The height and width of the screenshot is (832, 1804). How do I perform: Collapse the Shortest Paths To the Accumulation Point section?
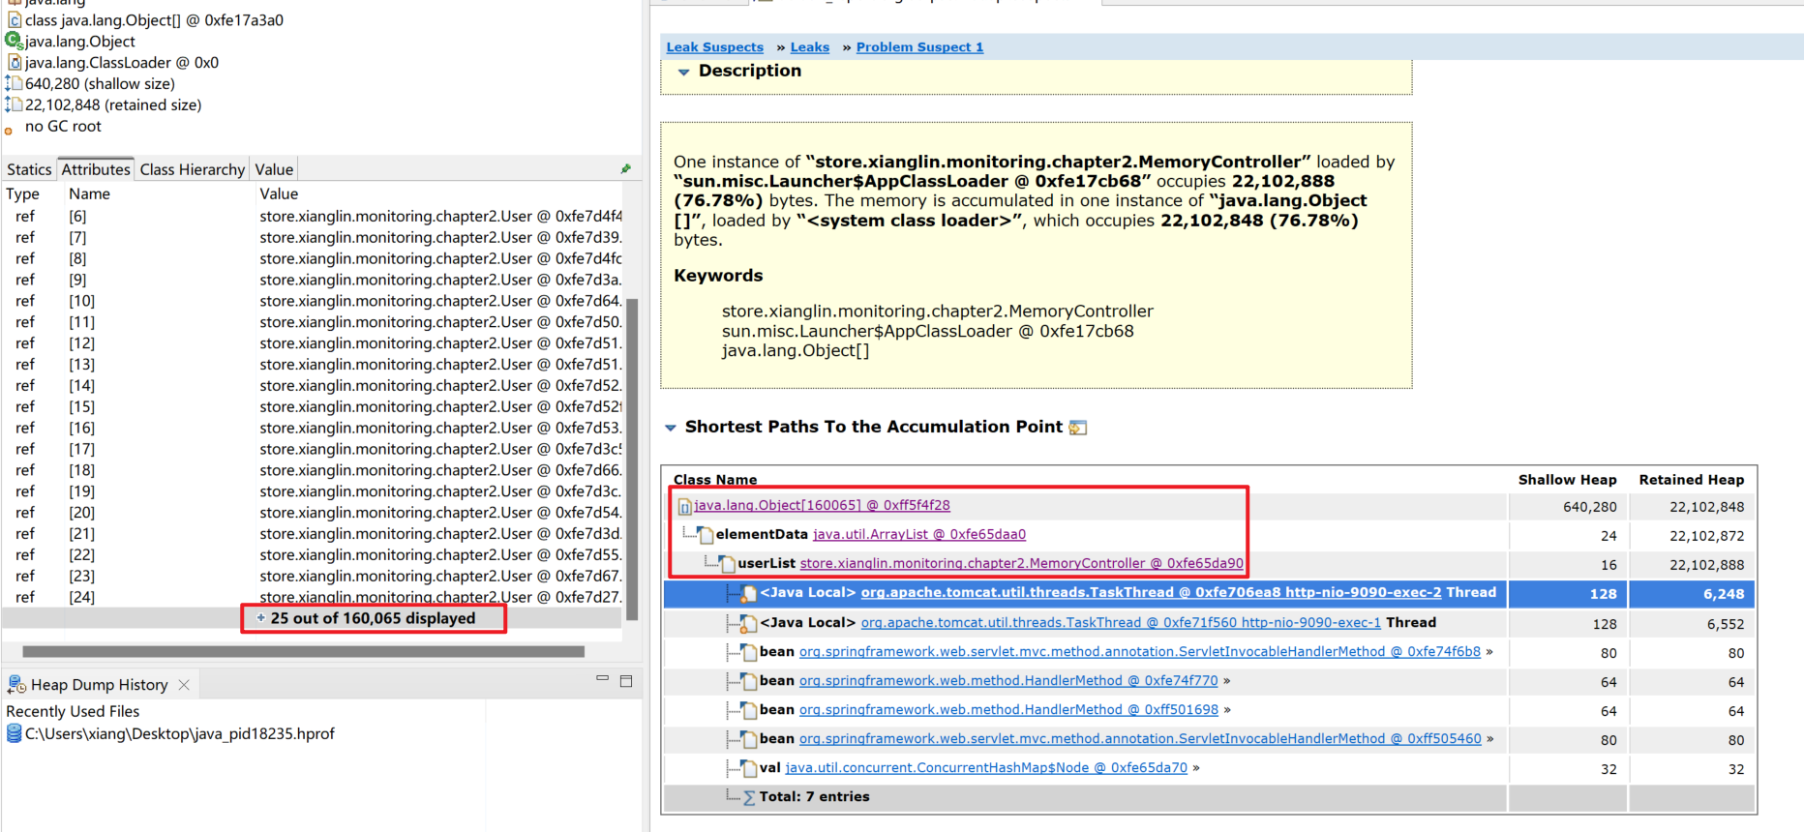pyautogui.click(x=670, y=428)
